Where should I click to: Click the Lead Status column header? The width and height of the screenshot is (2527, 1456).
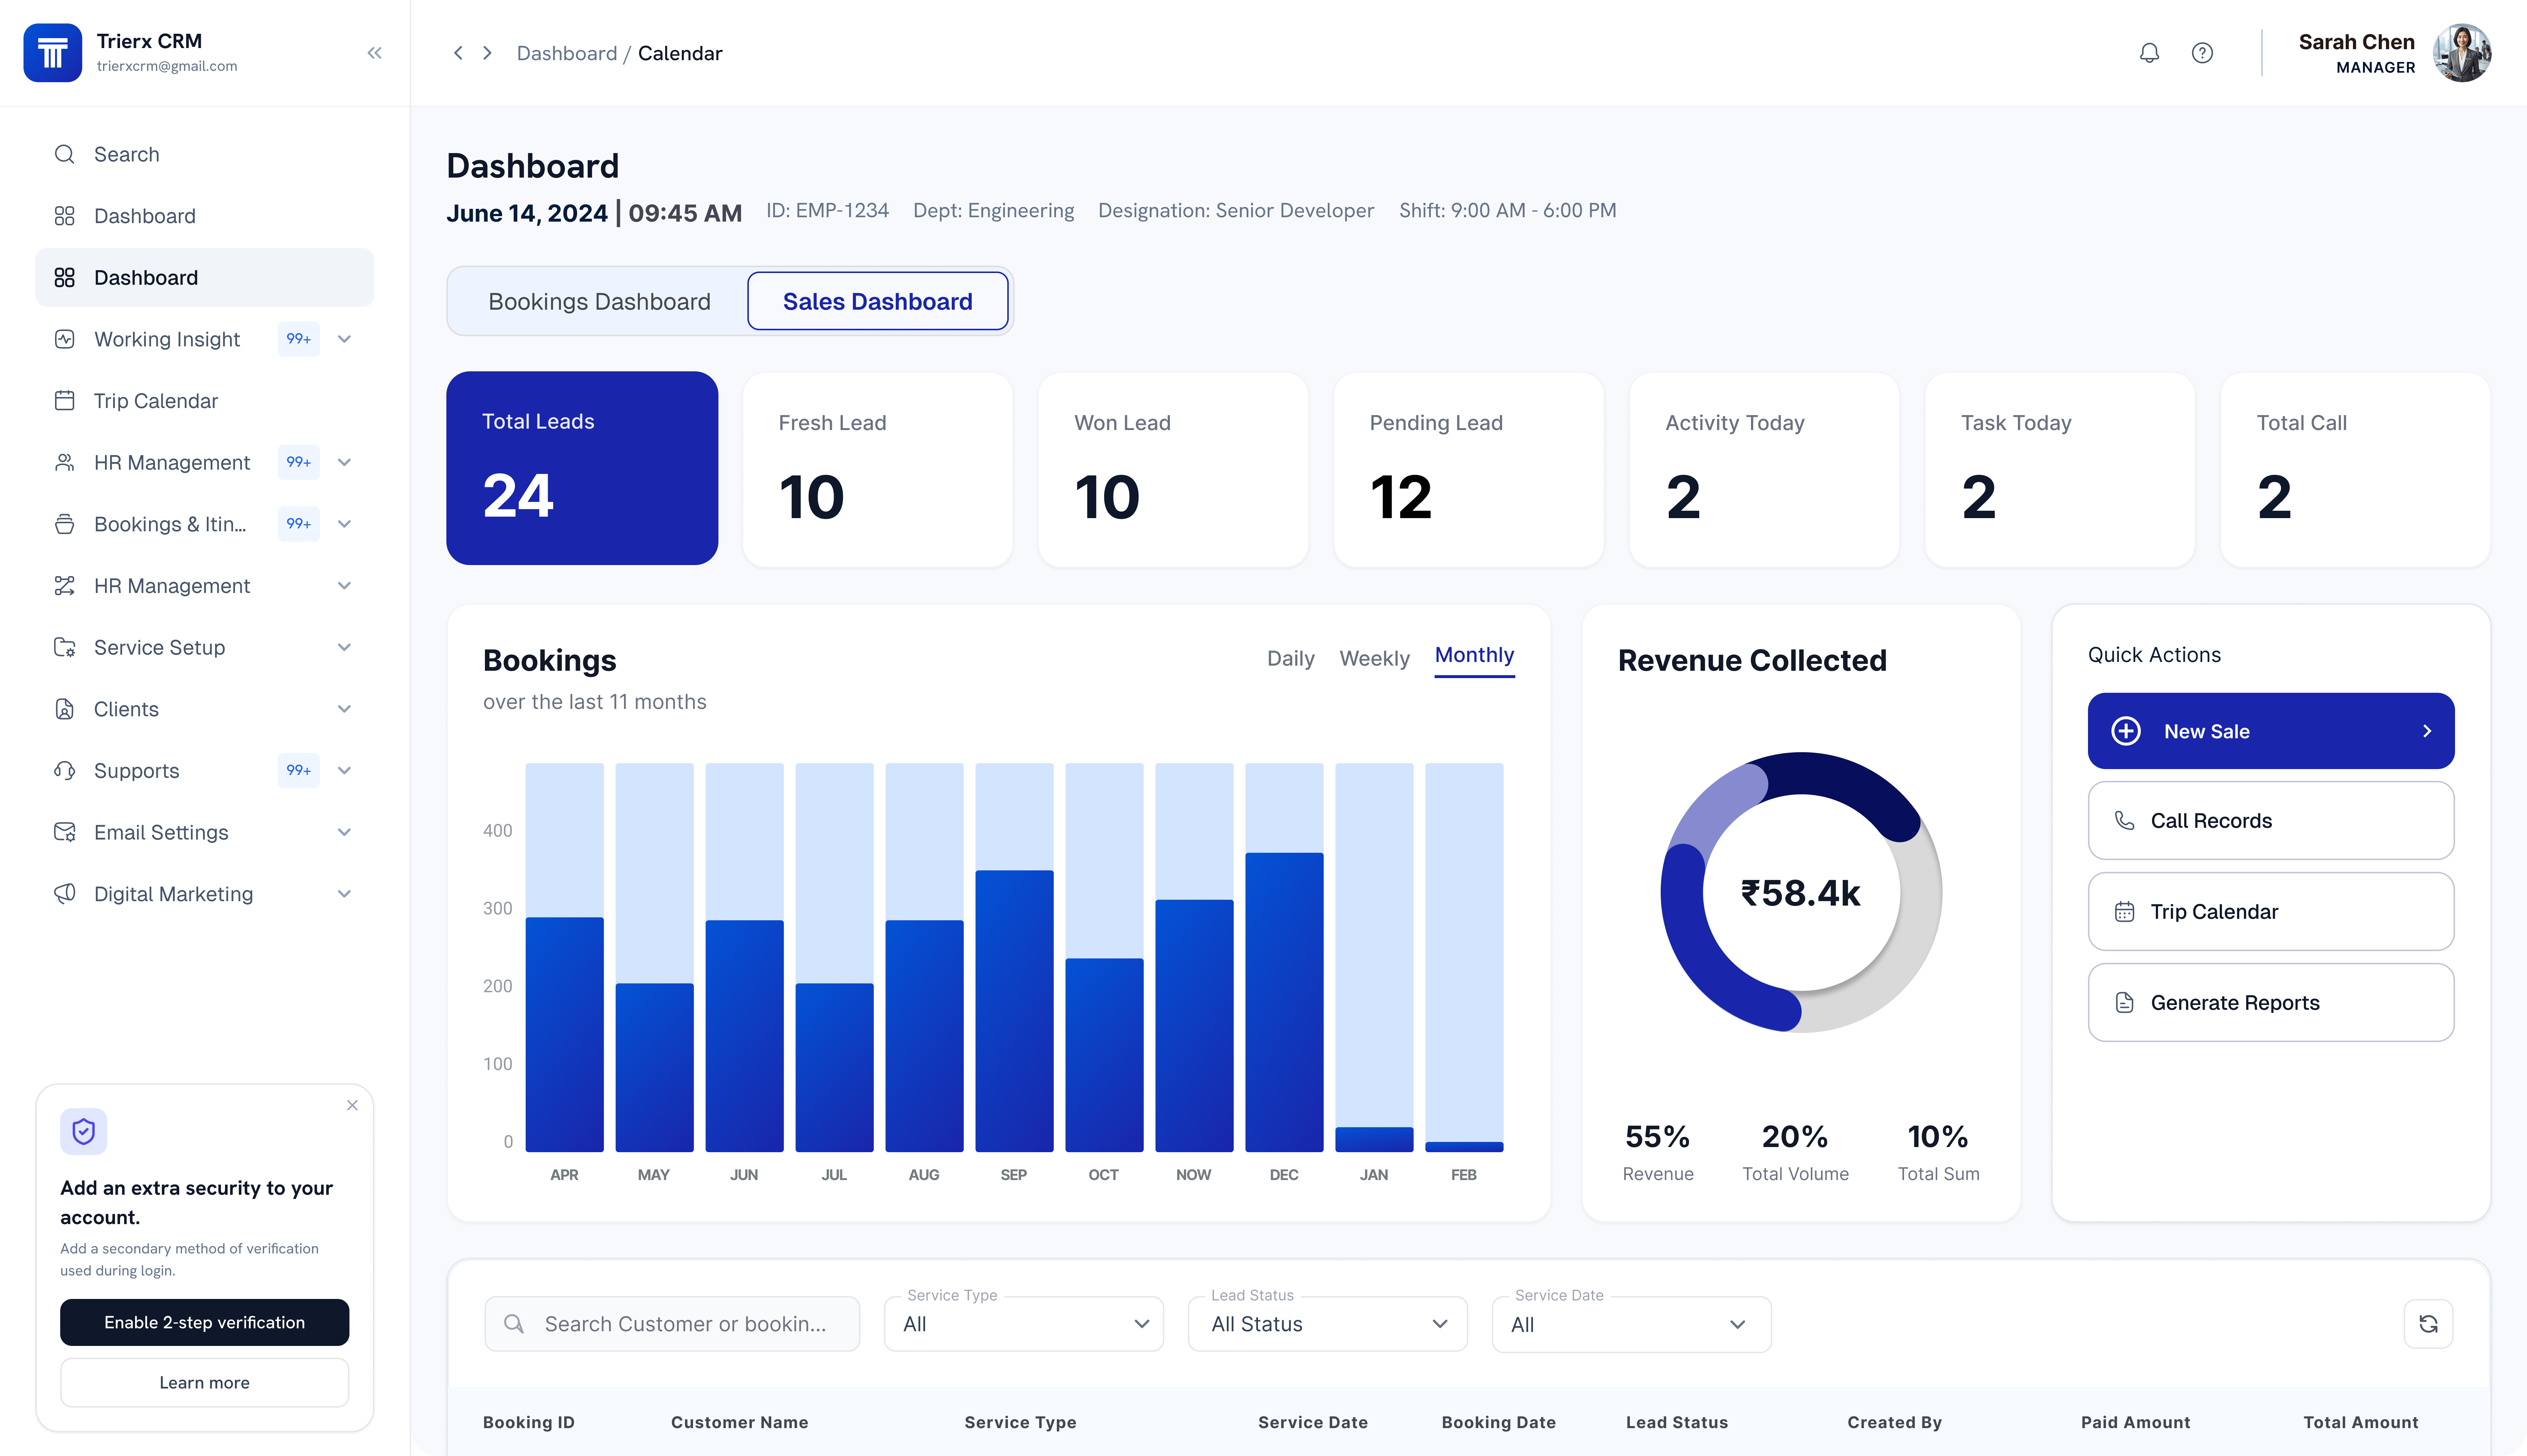click(x=1677, y=1422)
